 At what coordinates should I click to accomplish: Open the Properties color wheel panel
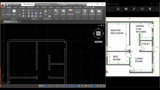(x=70, y=12)
